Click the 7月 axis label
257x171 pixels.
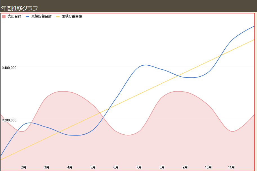[139, 167]
